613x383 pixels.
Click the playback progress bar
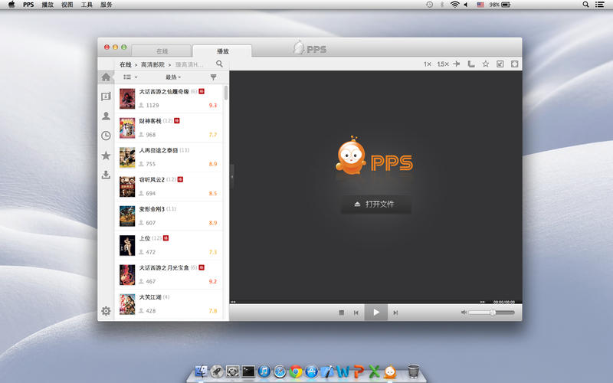pyautogui.click(x=358, y=302)
